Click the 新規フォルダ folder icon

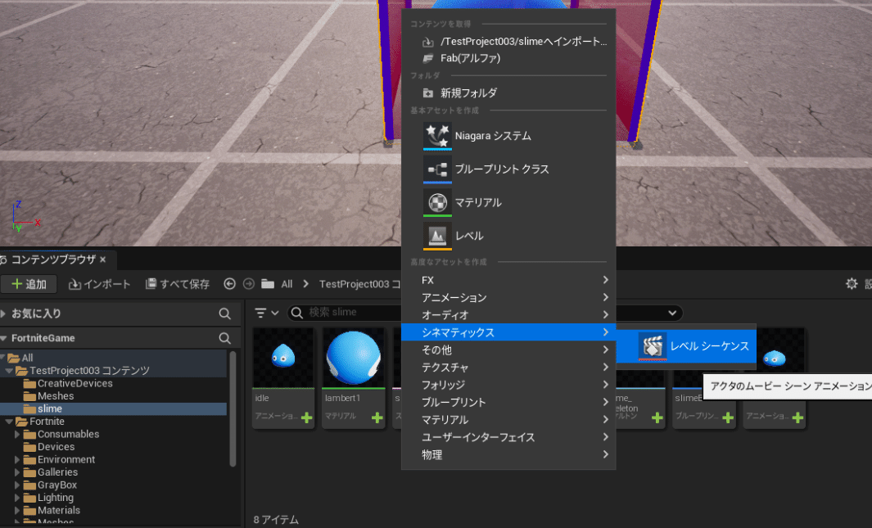[427, 93]
